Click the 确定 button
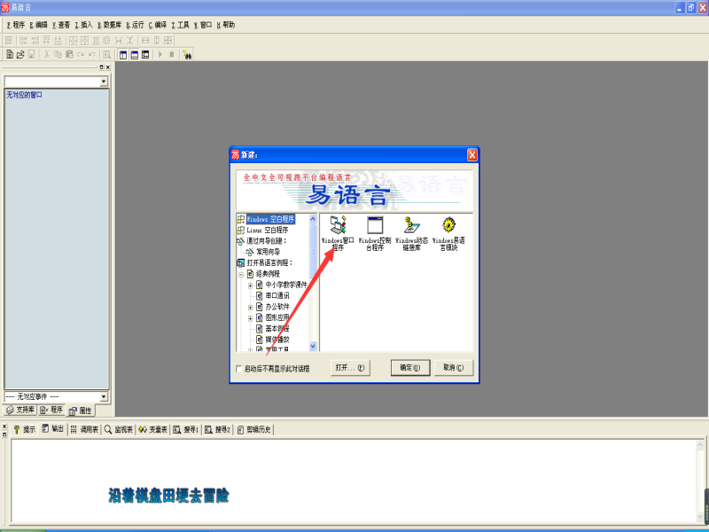709x532 pixels. (x=410, y=368)
